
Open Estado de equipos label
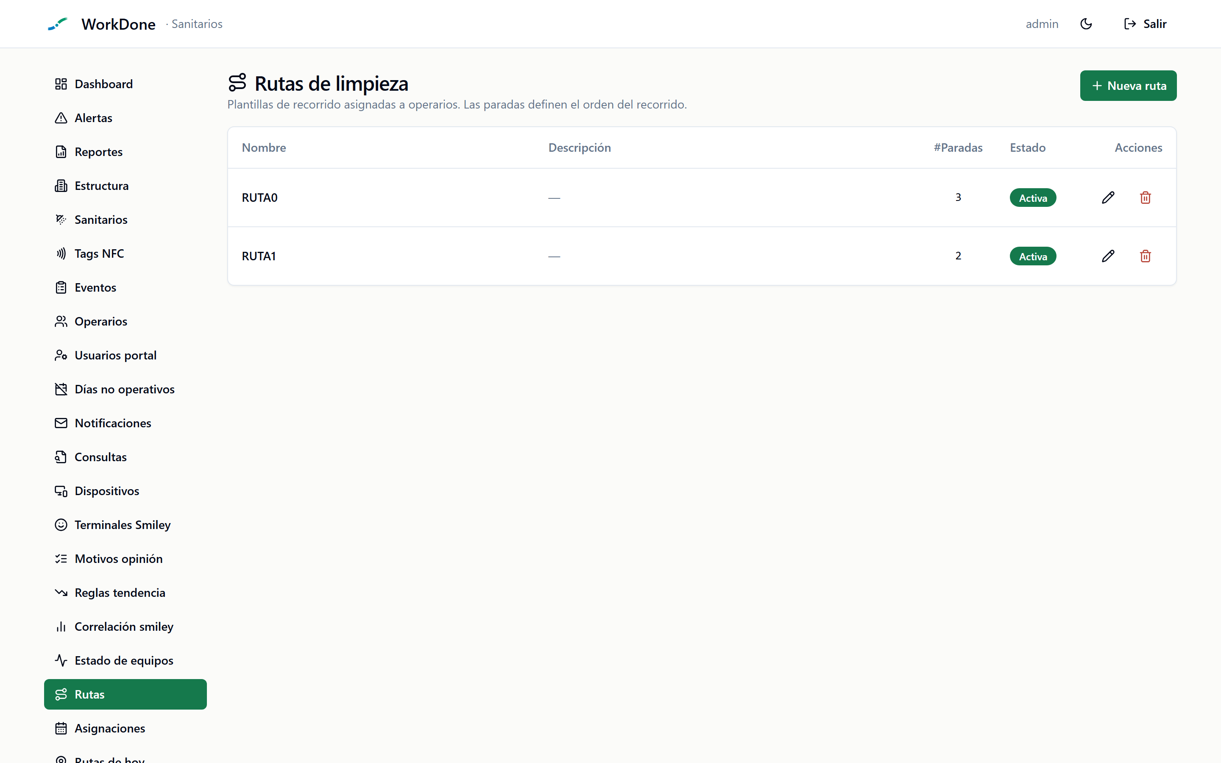[124, 660]
